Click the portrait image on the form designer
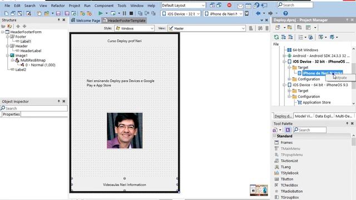Image resolution: width=356 pixels, height=200 pixels. coord(125,131)
